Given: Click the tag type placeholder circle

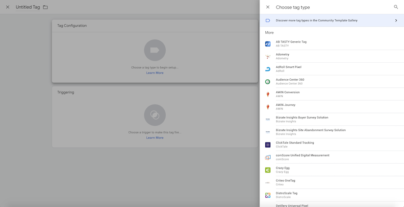Looking at the screenshot, I should (x=155, y=50).
